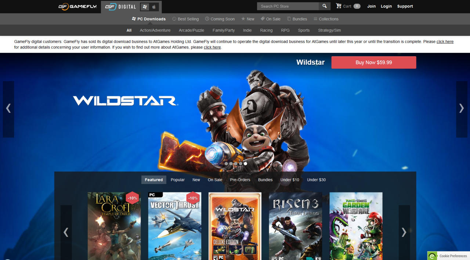The width and height of the screenshot is (470, 260).
Task: Open PC Downloads section
Action: [x=149, y=19]
